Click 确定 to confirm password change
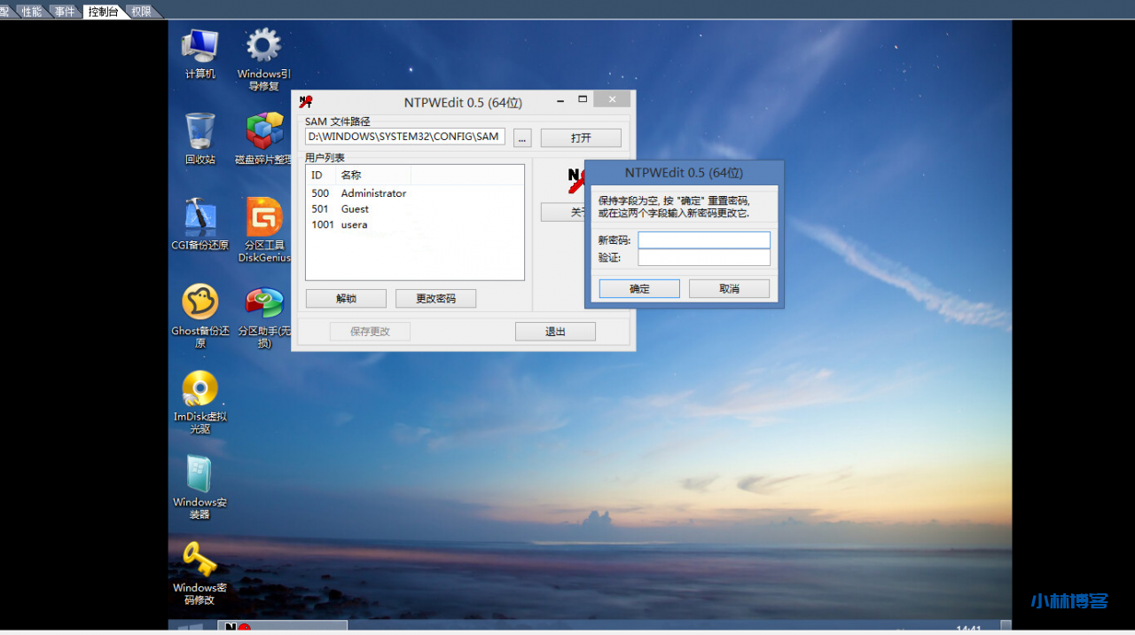 point(639,289)
